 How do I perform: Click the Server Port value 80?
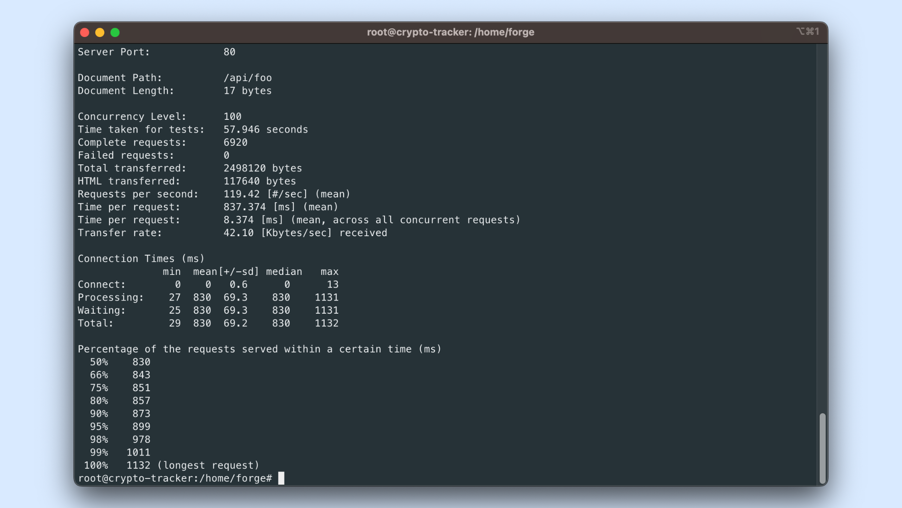coord(229,52)
